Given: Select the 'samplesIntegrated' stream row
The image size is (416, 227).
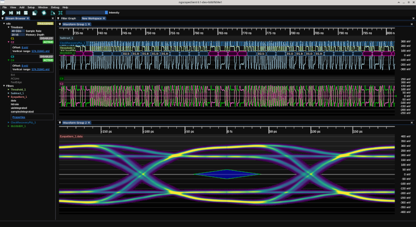Looking at the screenshot, I should coord(22,112).
